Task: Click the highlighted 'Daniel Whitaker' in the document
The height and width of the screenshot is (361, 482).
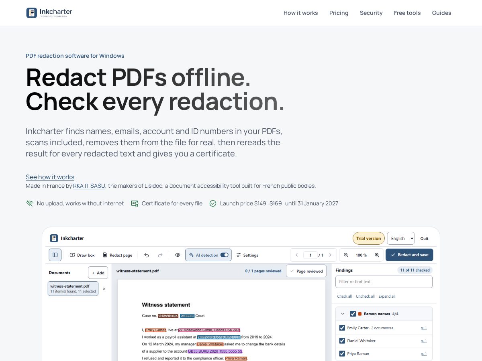Action: point(210,344)
